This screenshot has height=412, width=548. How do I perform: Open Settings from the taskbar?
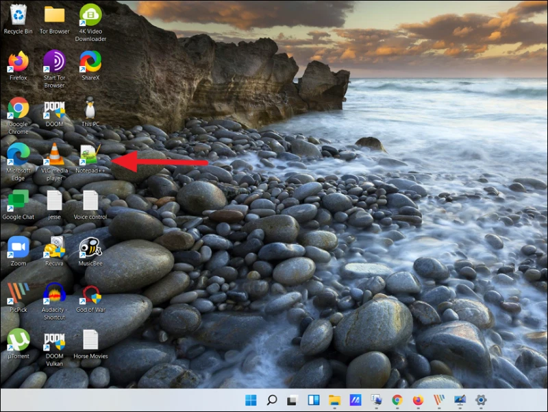pos(480,400)
